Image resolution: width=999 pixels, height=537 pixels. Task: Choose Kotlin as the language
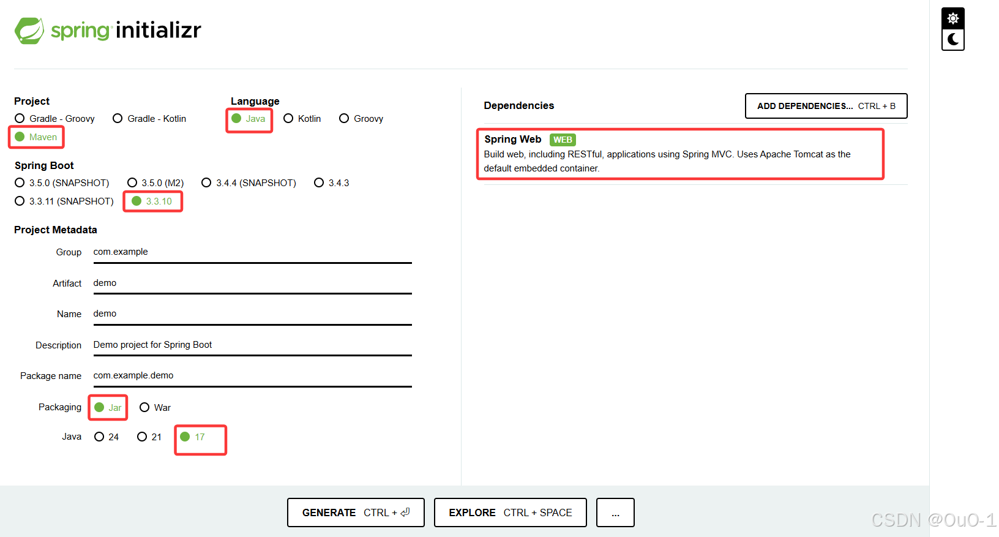click(x=302, y=118)
